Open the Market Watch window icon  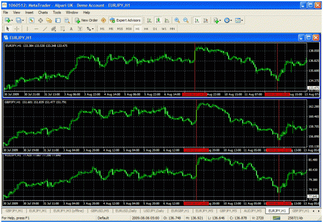[x=32, y=20]
